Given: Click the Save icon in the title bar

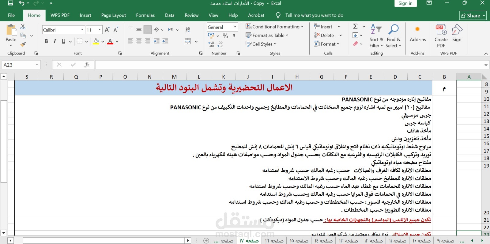Looking at the screenshot, I should pyautogui.click(x=11, y=3).
